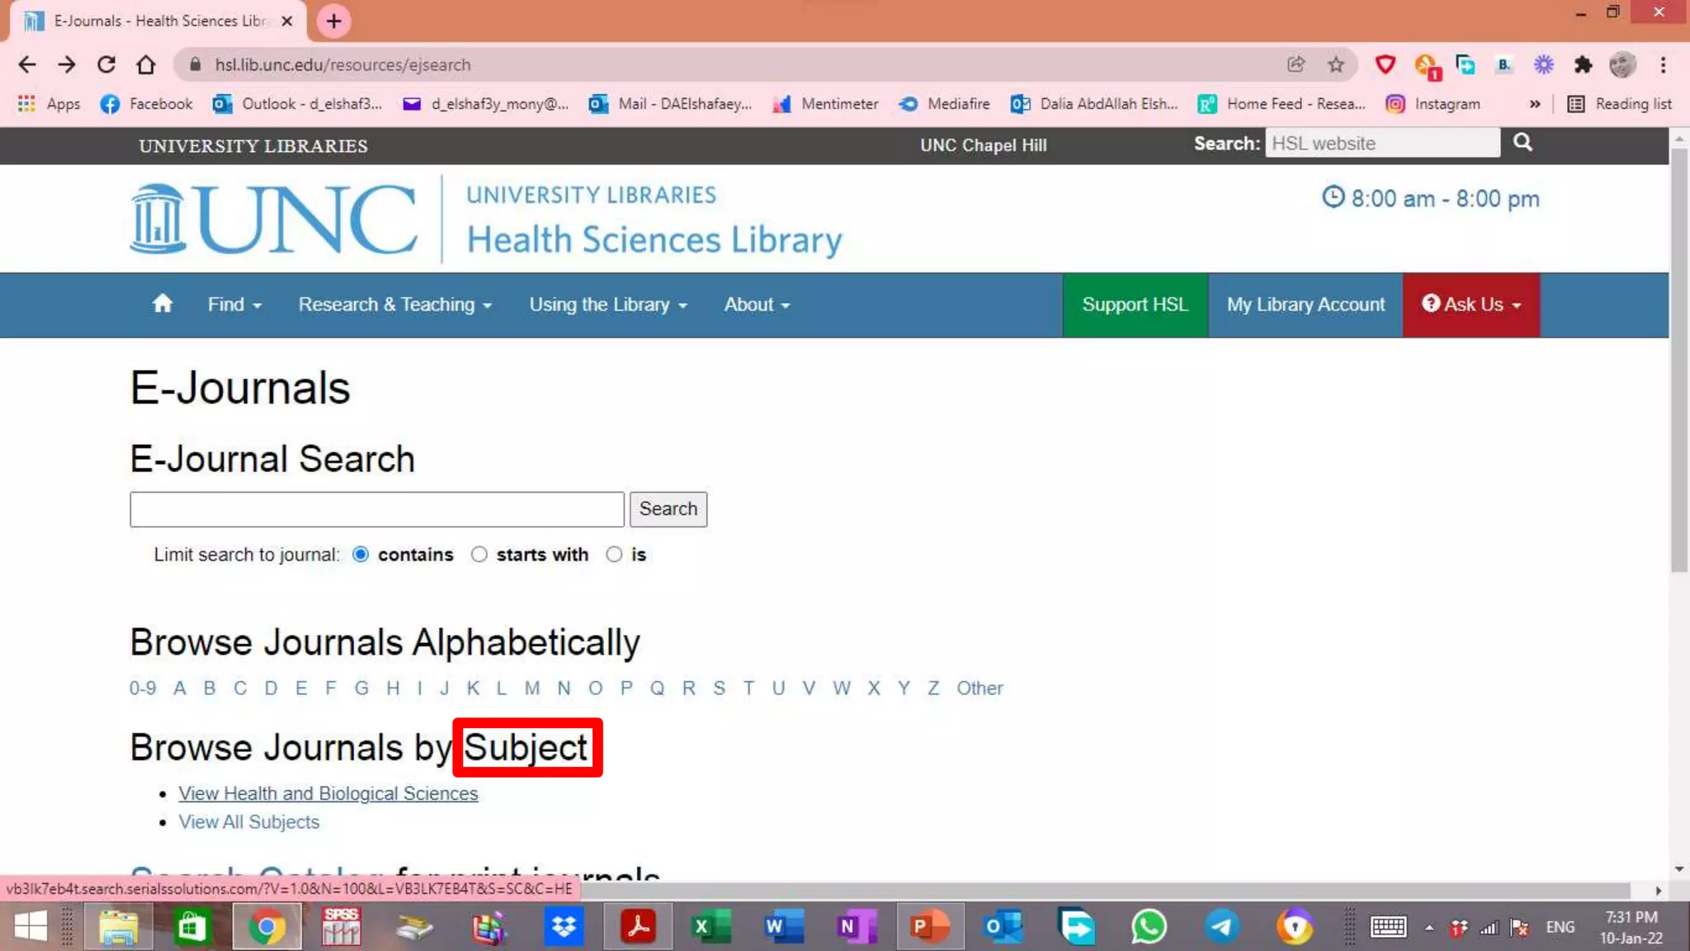The width and height of the screenshot is (1690, 951).
Task: Bookmark page with the star icon
Action: point(1336,64)
